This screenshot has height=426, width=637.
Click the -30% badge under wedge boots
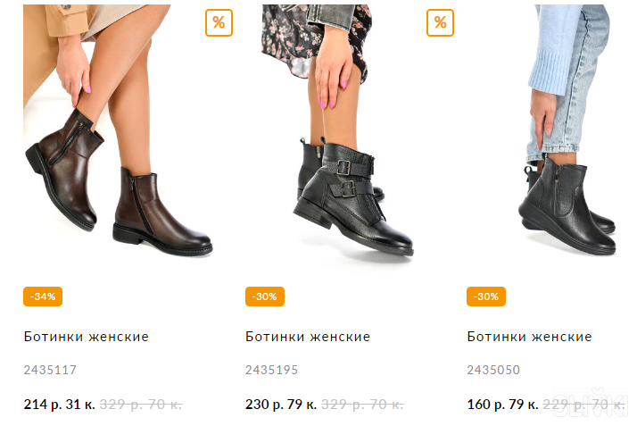486,297
